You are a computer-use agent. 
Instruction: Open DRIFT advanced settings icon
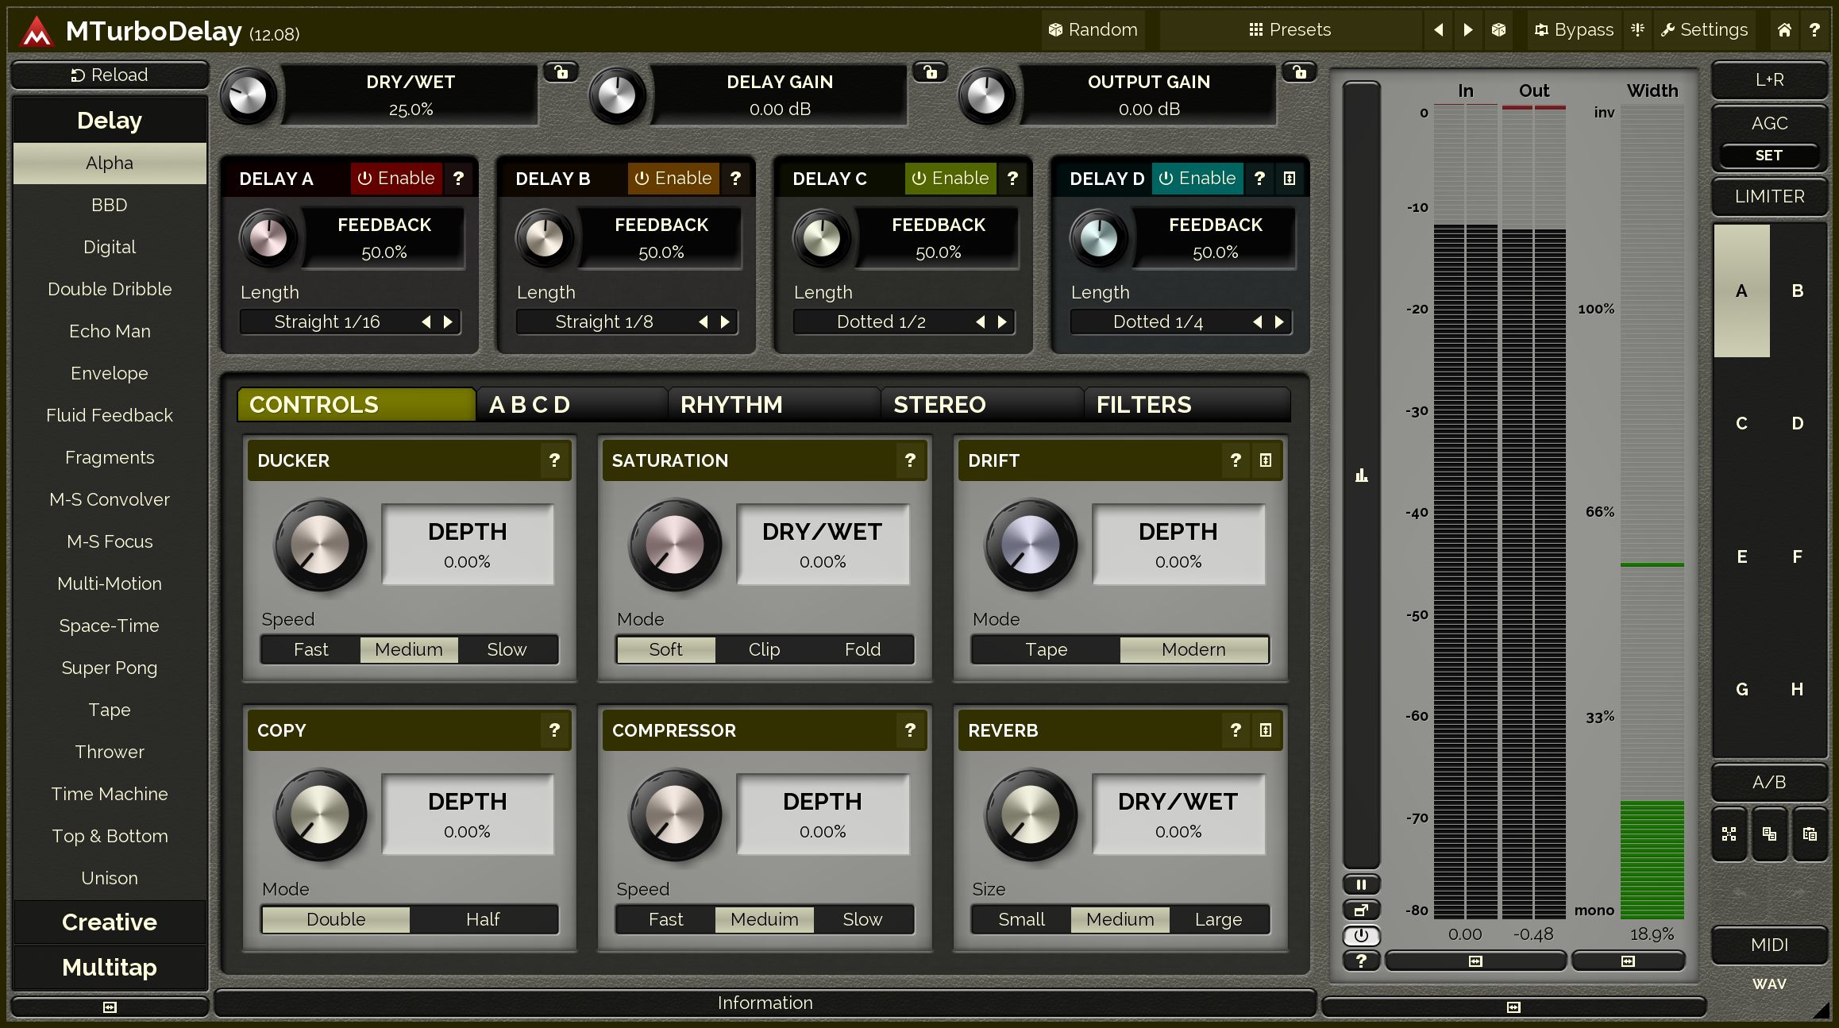(1266, 460)
